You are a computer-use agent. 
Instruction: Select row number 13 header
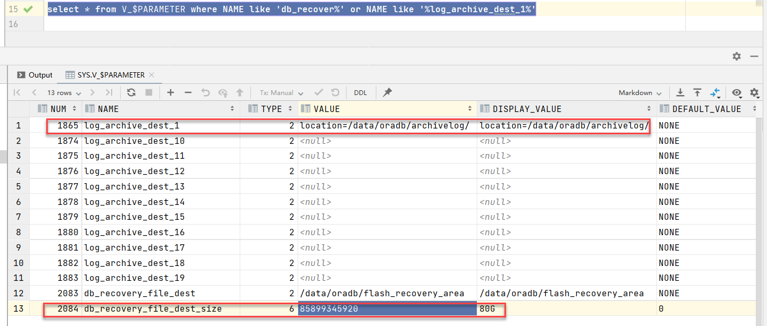pos(18,308)
